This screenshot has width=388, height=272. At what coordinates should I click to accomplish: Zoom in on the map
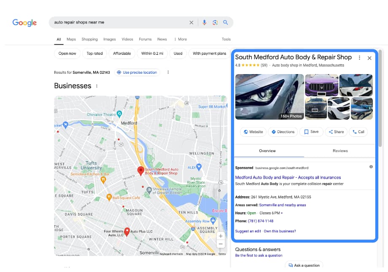click(221, 236)
